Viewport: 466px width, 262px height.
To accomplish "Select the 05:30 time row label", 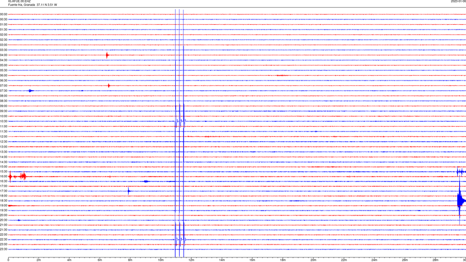I will (3, 70).
